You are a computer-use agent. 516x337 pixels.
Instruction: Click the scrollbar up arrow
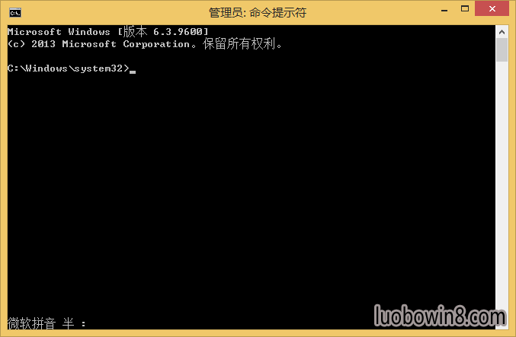502,32
